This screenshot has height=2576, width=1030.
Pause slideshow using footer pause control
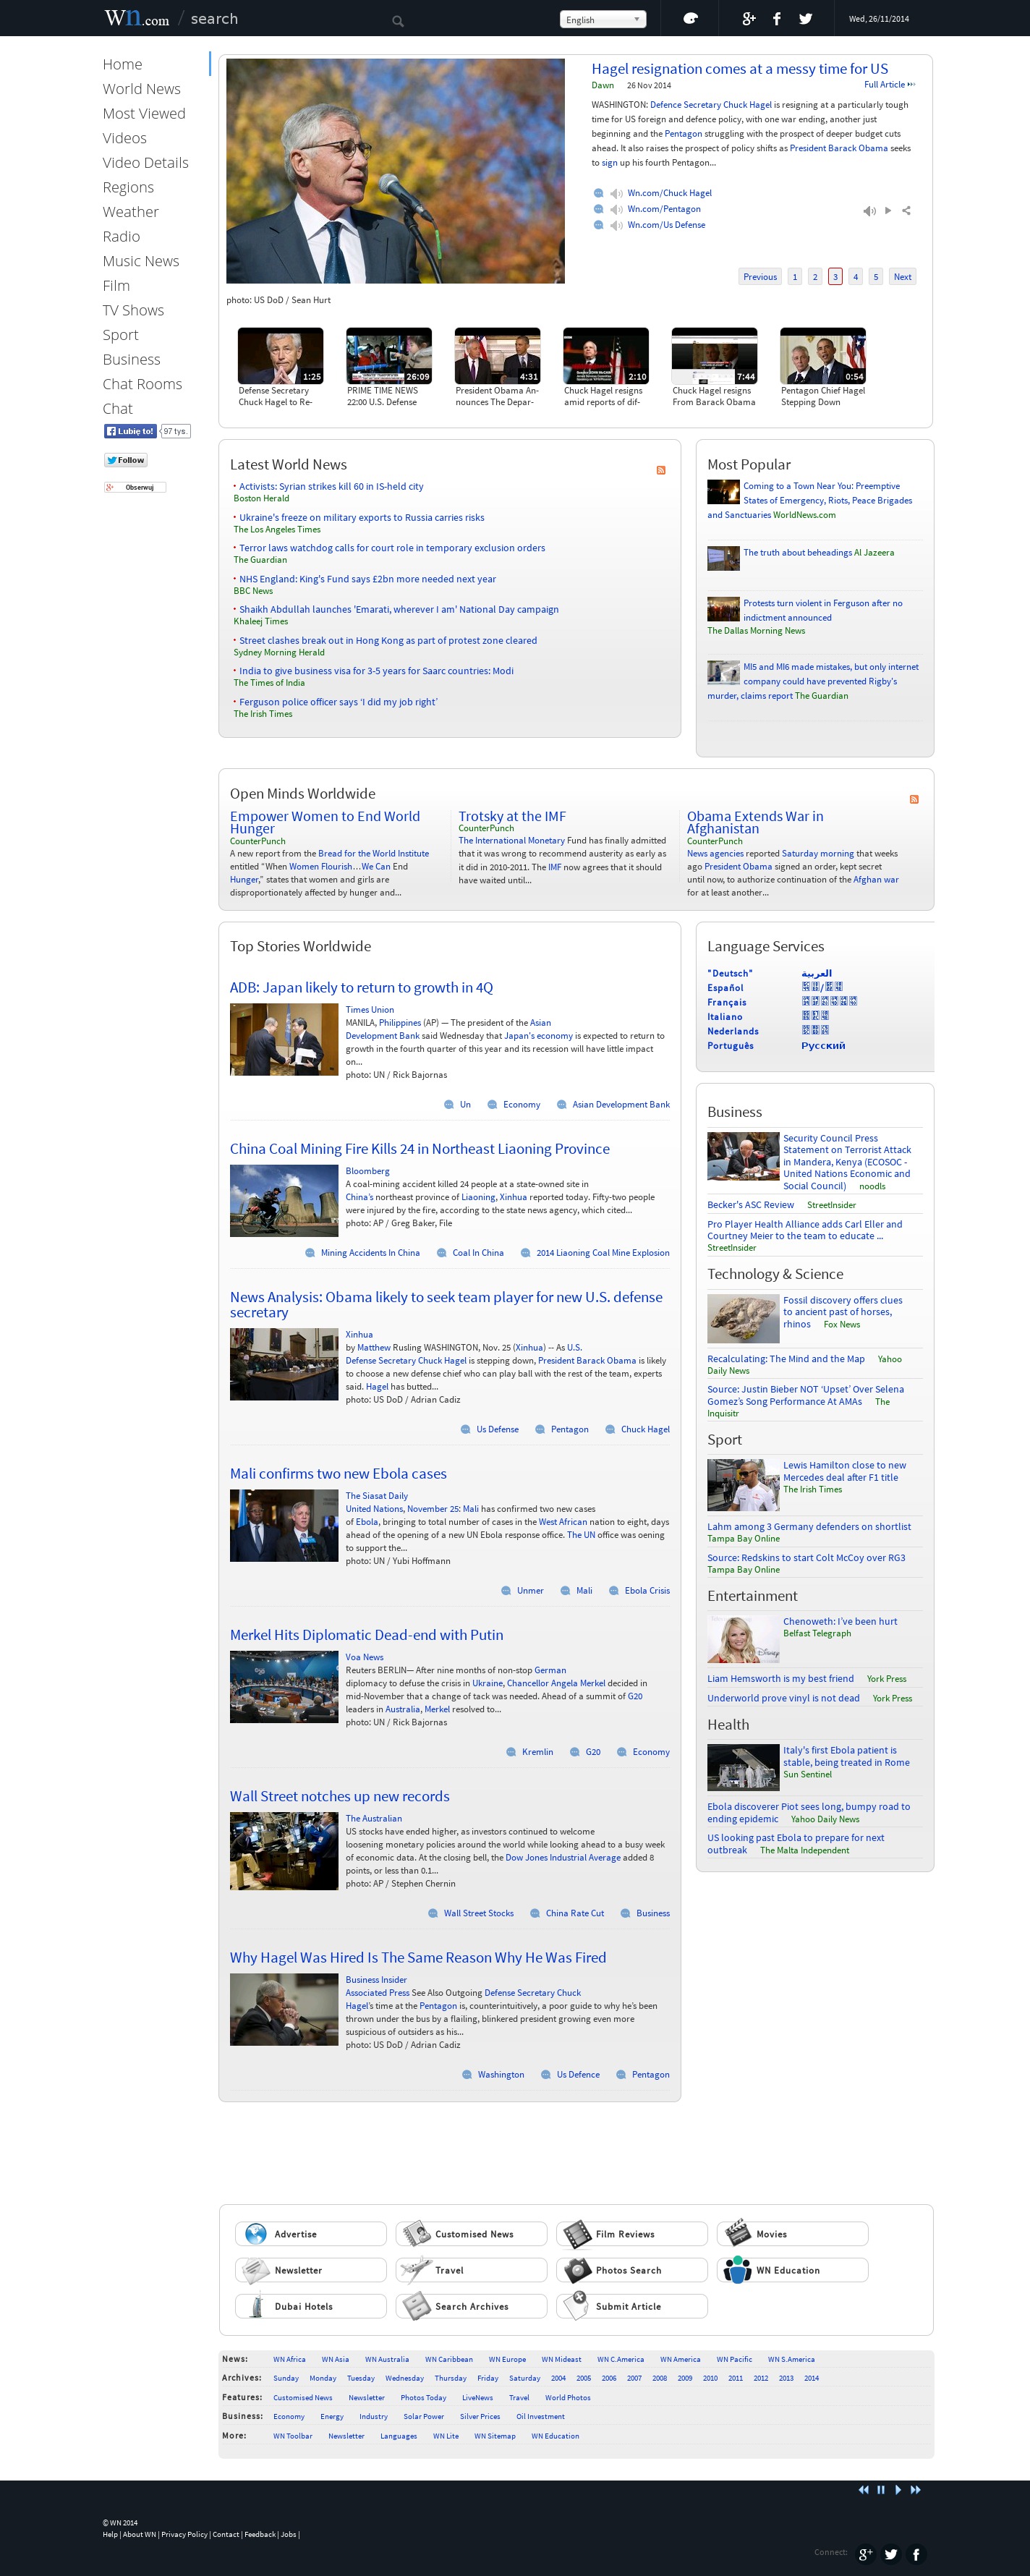tap(881, 2490)
